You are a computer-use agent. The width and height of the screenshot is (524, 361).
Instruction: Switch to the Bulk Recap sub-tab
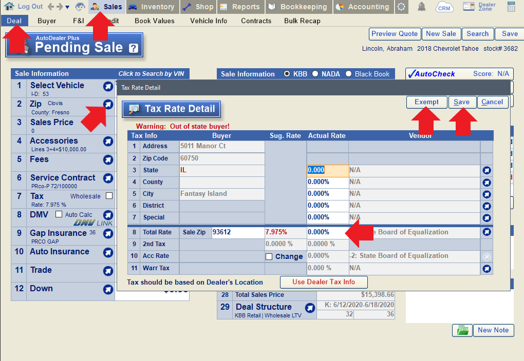(302, 21)
